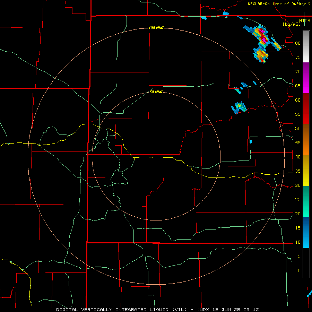This screenshot has width=312, height=312.
Task: Click the 15 JUN 25 date text
Action: point(226,310)
